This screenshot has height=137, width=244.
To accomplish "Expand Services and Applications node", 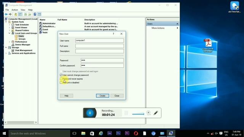I will pos(6,53).
